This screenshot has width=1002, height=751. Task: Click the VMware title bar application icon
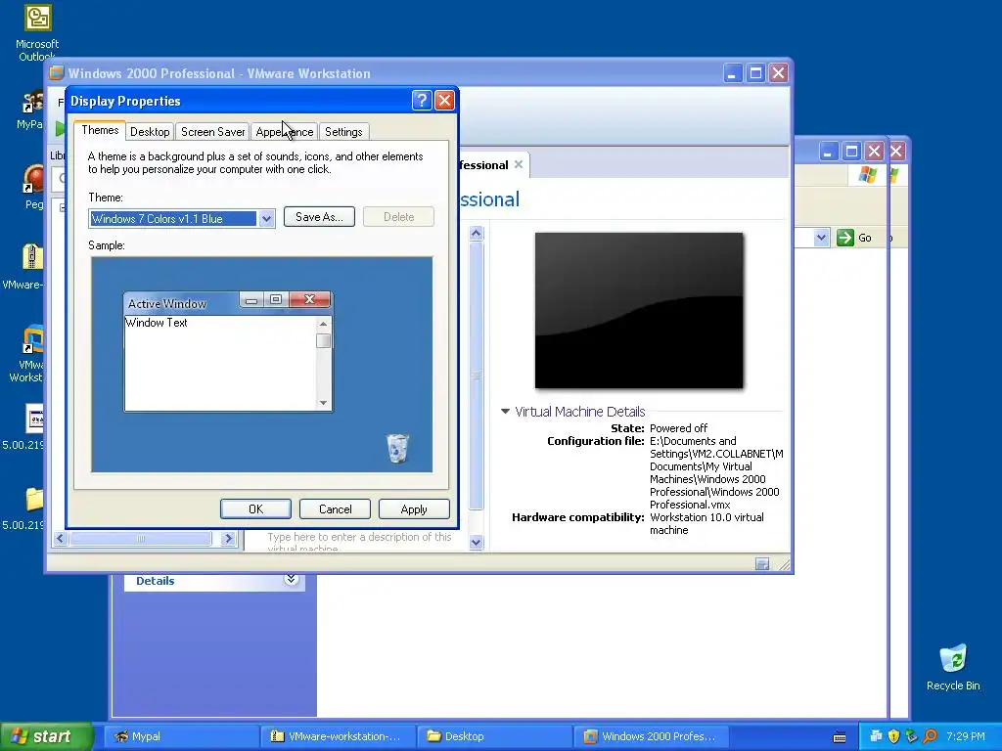[57, 72]
